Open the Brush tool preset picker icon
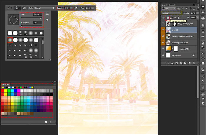206x135 pixels. pos(9,8)
